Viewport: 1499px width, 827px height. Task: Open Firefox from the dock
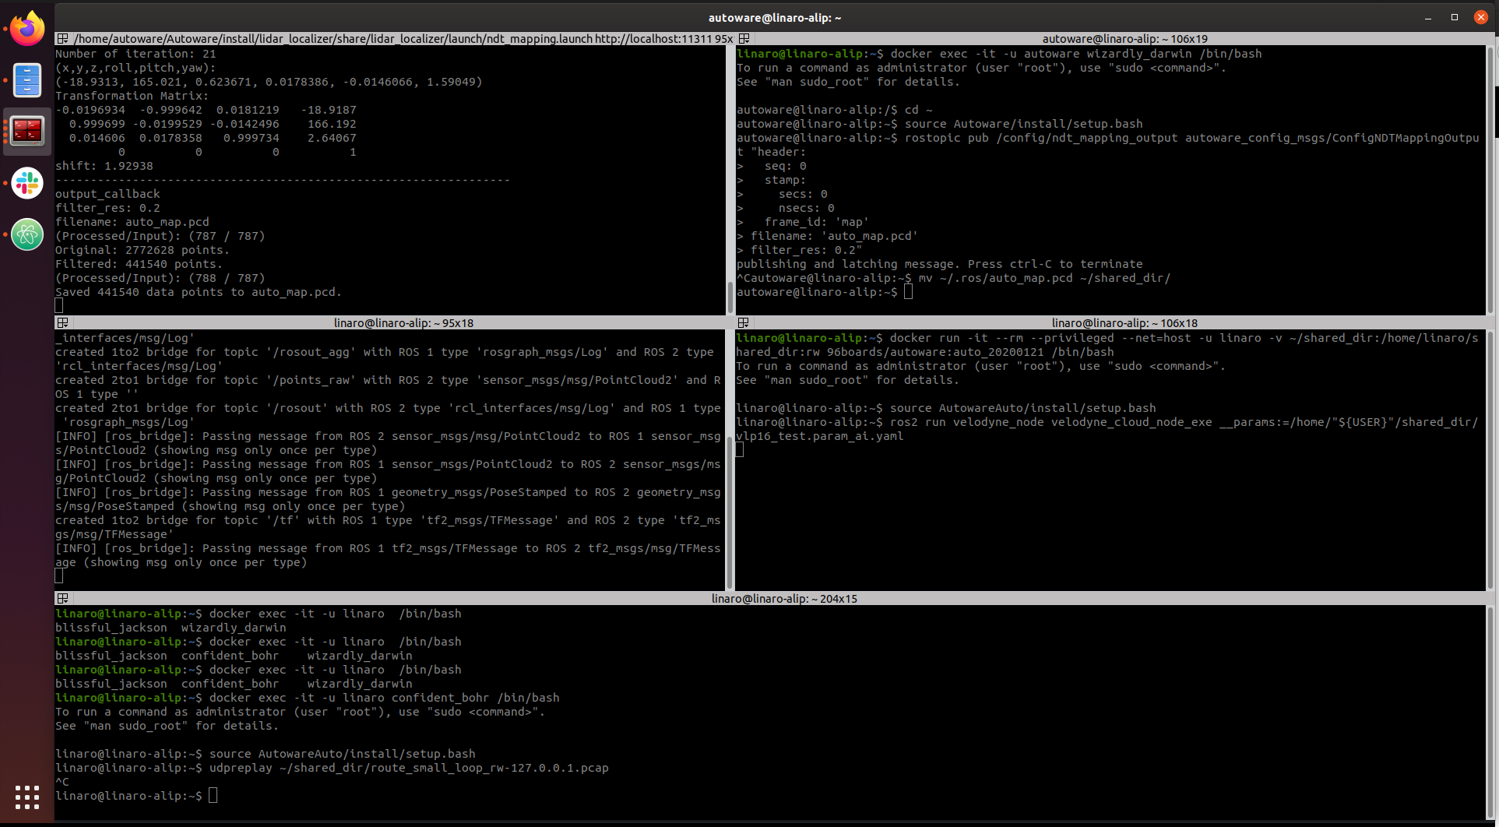[x=27, y=30]
